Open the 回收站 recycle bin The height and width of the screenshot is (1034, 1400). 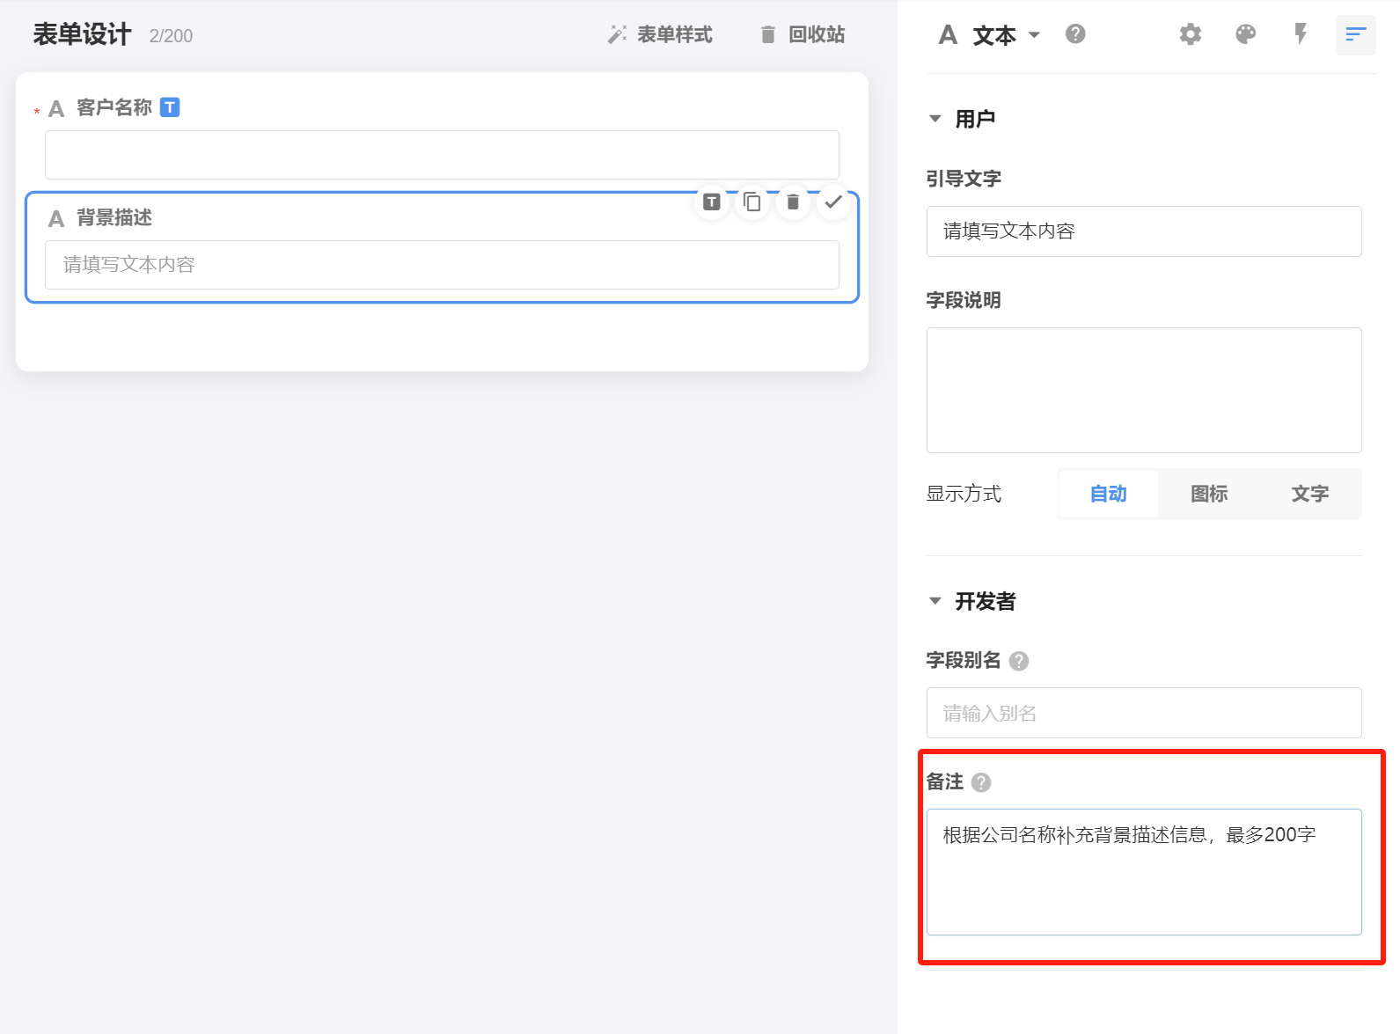[x=803, y=34]
